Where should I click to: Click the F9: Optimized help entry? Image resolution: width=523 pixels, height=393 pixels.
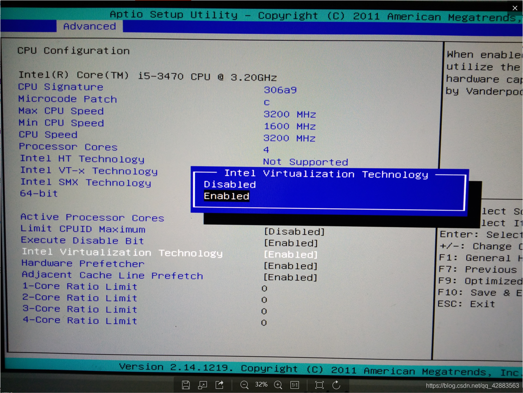click(x=480, y=281)
